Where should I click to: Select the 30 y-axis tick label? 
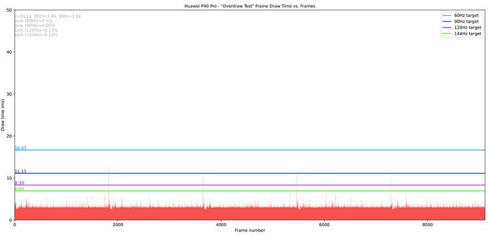9,94
